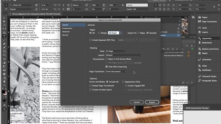Click the Cancel button
This screenshot has height=124, width=221.
[x=137, y=102]
